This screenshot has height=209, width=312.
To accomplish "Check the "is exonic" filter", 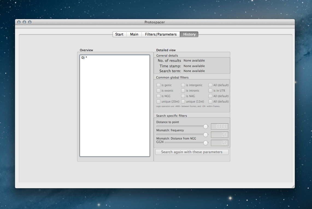I will [x=158, y=91].
